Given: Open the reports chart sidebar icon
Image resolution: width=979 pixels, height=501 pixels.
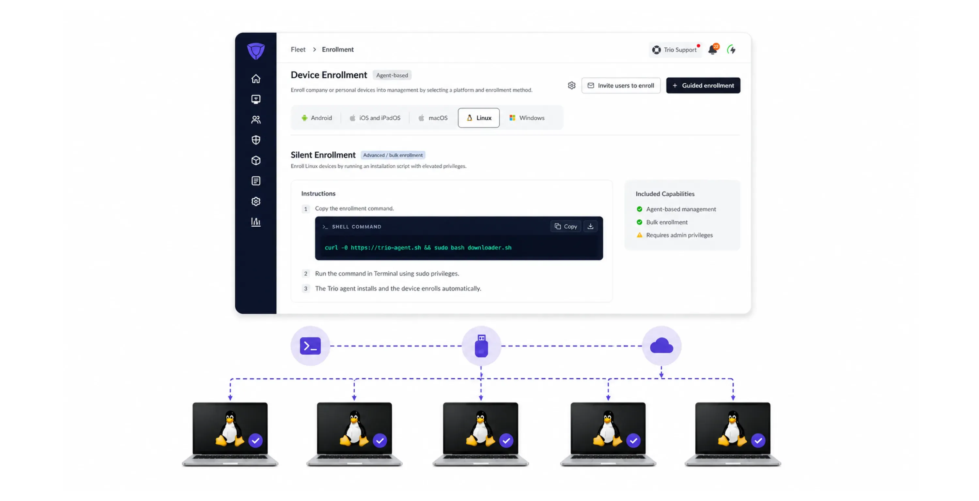Looking at the screenshot, I should (256, 222).
